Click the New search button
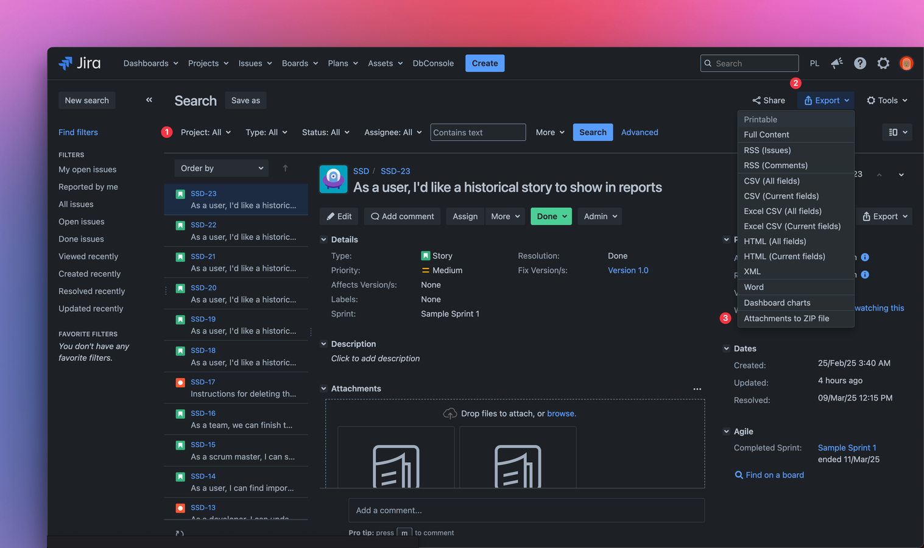 tap(87, 100)
